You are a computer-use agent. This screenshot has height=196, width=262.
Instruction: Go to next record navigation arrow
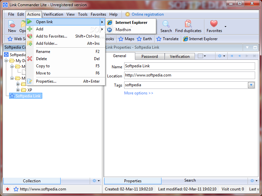click(x=247, y=56)
